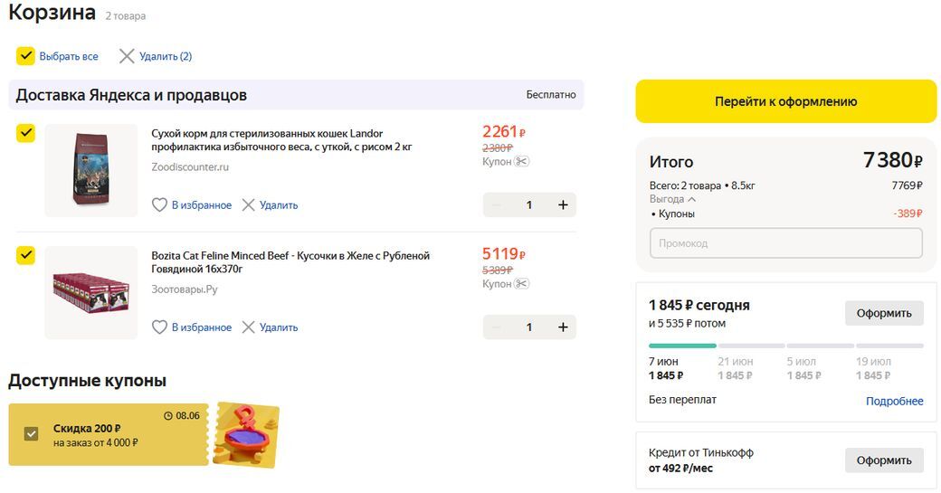Image resolution: width=941 pixels, height=493 pixels.
Task: Decrease Bozita quantity with minus button
Action: pyautogui.click(x=496, y=327)
